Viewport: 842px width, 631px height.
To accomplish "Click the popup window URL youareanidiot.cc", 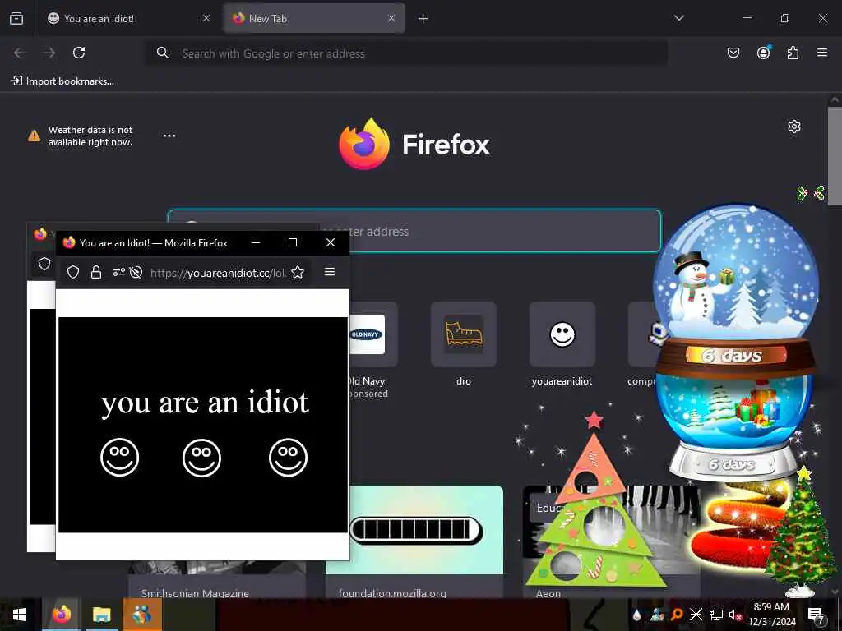I will (218, 273).
